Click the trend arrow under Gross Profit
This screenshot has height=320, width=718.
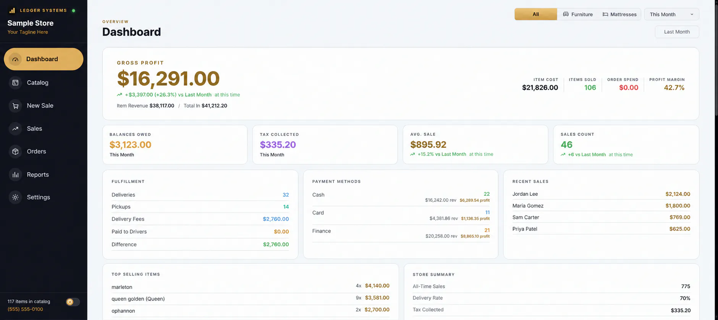tap(120, 94)
